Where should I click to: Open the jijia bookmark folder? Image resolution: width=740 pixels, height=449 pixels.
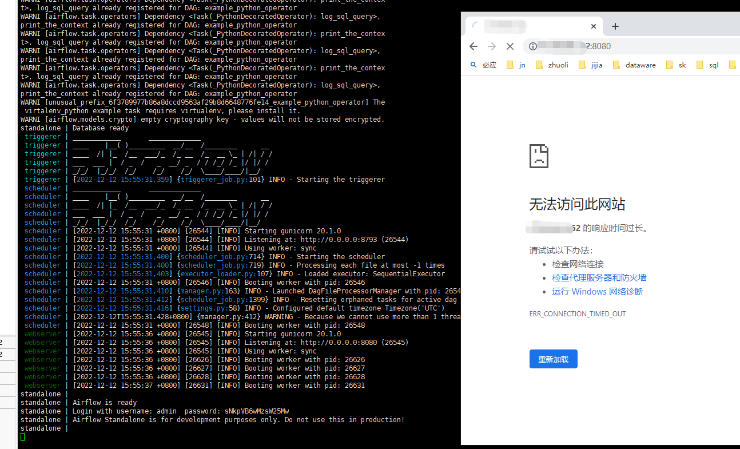coord(591,65)
